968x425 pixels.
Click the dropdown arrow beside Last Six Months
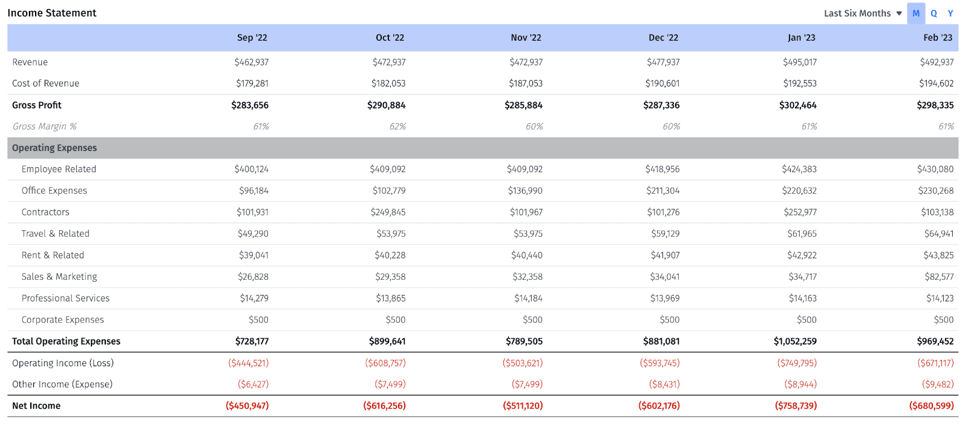coord(899,13)
